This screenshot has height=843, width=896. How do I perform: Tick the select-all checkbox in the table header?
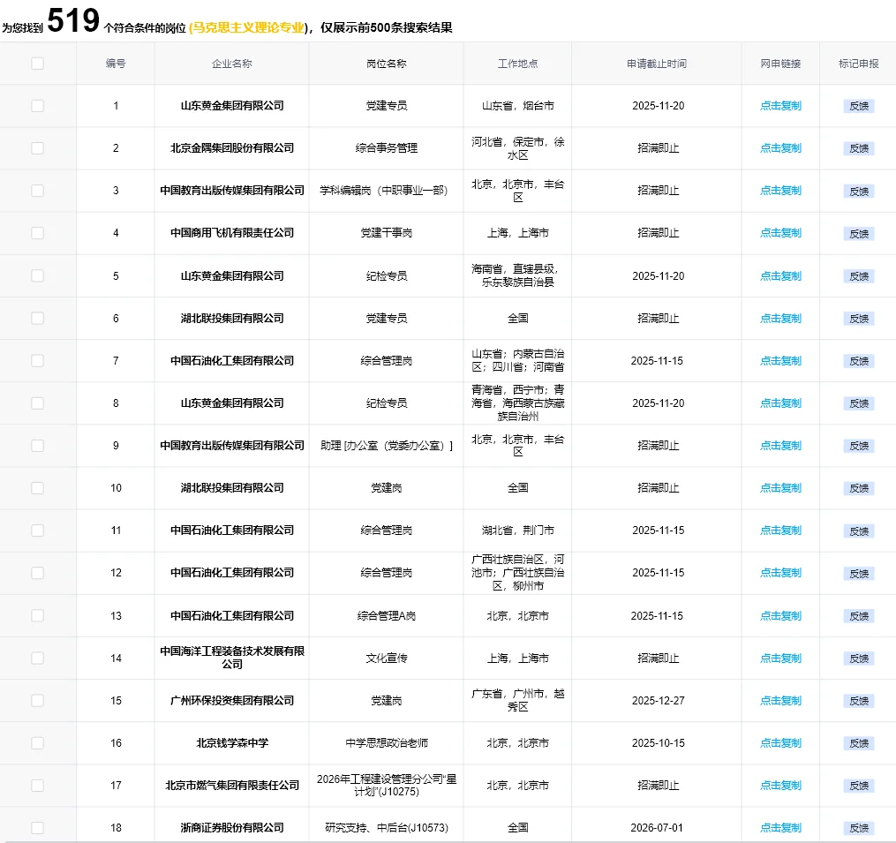click(38, 64)
